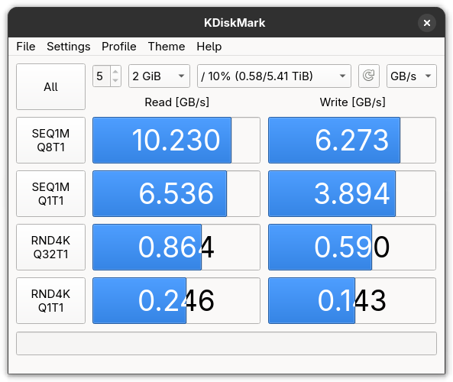The width and height of the screenshot is (453, 382).
Task: Click the SEQ1M Q8T1 write bar 6.273
Action: (x=352, y=140)
